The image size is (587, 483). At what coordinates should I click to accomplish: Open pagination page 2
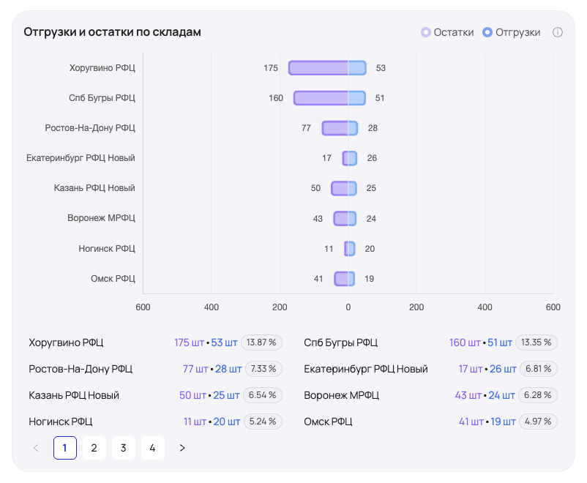tap(94, 448)
